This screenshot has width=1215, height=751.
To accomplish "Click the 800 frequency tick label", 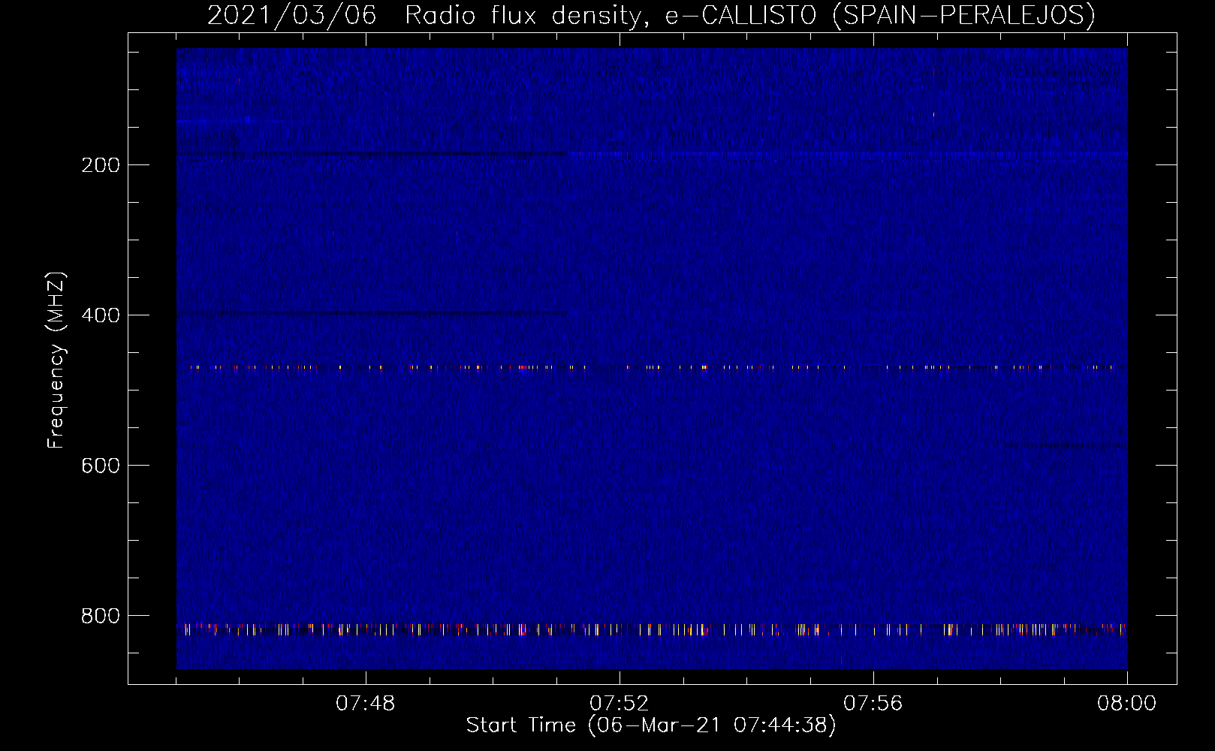I will (101, 616).
